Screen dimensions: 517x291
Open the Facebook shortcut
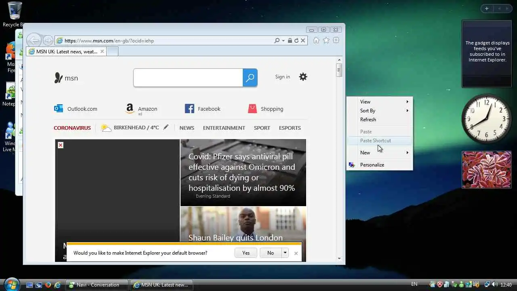click(202, 109)
